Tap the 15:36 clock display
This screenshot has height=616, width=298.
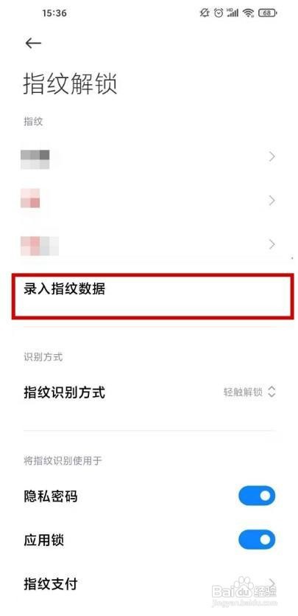click(x=54, y=13)
